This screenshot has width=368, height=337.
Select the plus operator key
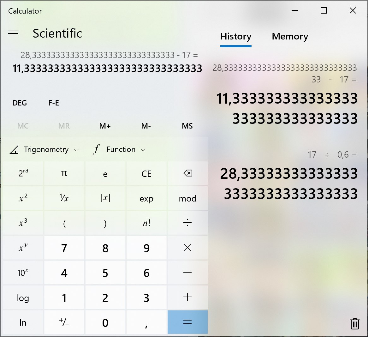point(187,297)
